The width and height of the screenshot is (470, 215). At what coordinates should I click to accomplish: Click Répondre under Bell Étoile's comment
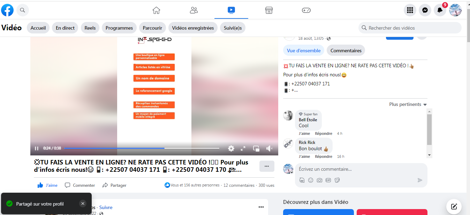pyautogui.click(x=324, y=133)
